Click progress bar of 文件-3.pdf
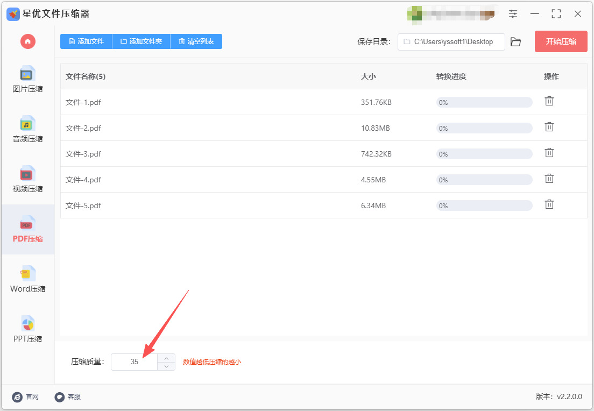 (484, 154)
